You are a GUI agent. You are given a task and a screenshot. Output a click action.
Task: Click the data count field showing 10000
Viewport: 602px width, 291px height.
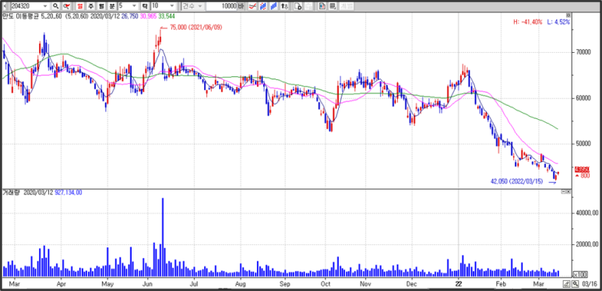coord(221,6)
